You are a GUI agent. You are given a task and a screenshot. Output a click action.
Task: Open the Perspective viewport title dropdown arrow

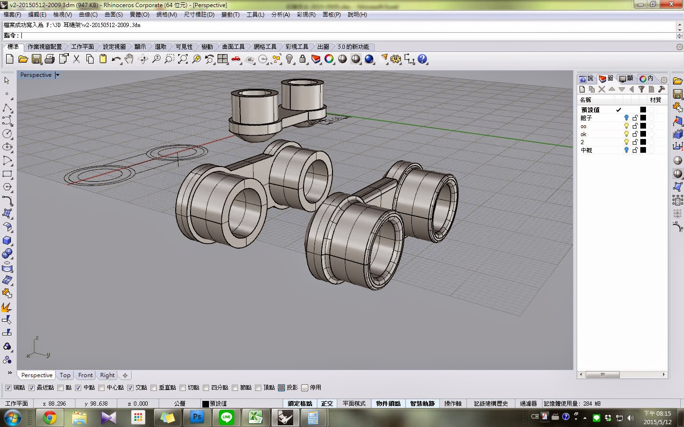(x=57, y=75)
